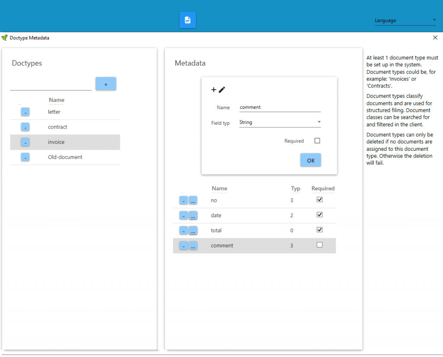
Task: Click the minus button beside the comment field
Action: 183,246
